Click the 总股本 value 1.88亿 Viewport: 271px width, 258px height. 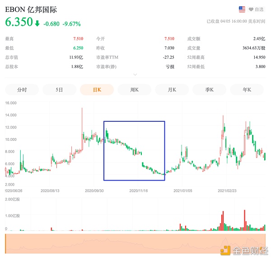[77, 67]
